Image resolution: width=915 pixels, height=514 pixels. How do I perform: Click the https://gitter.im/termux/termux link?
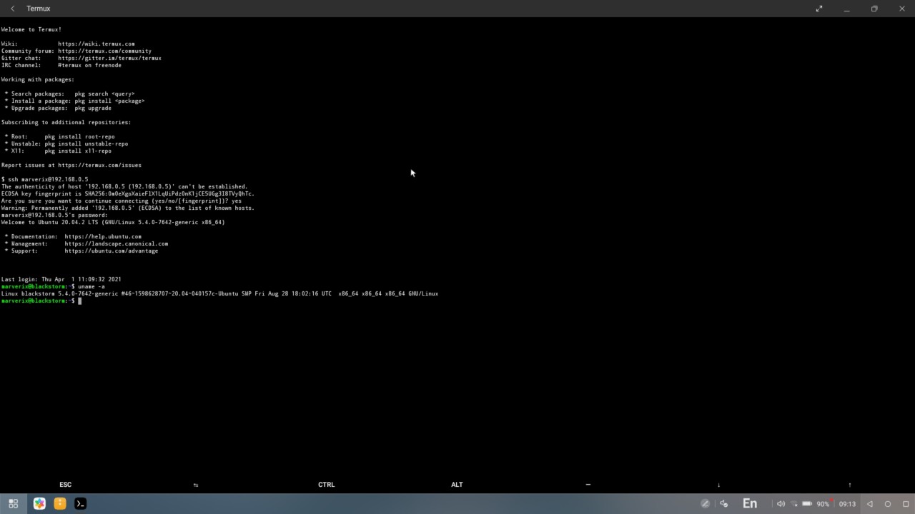[109, 58]
